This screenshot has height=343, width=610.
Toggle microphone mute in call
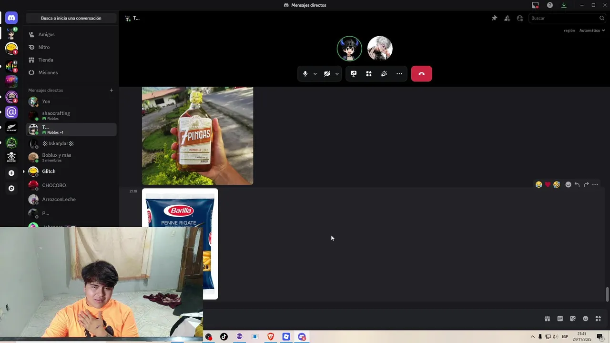coord(305,74)
